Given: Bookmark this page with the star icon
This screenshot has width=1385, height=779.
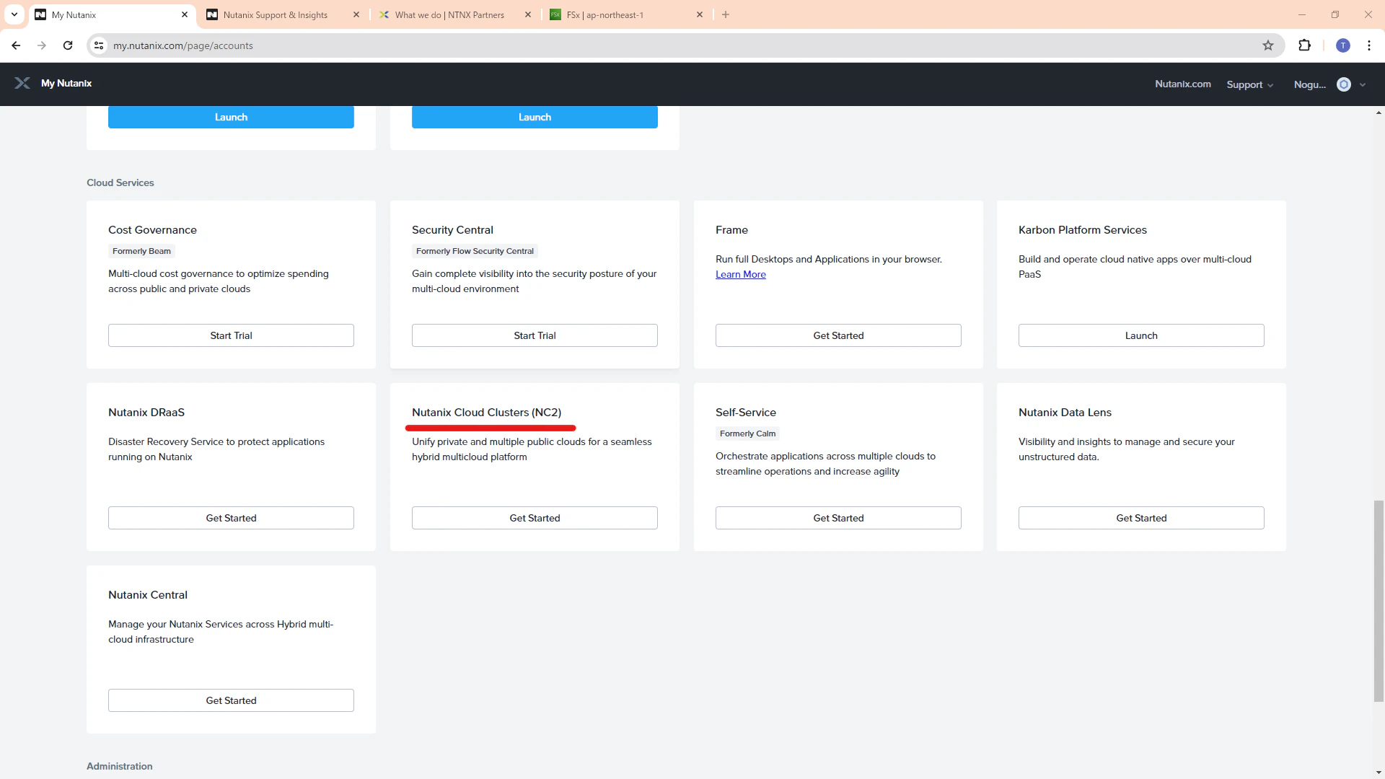Looking at the screenshot, I should coord(1268,45).
